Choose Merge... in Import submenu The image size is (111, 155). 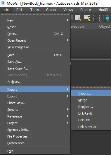(x=91, y=100)
